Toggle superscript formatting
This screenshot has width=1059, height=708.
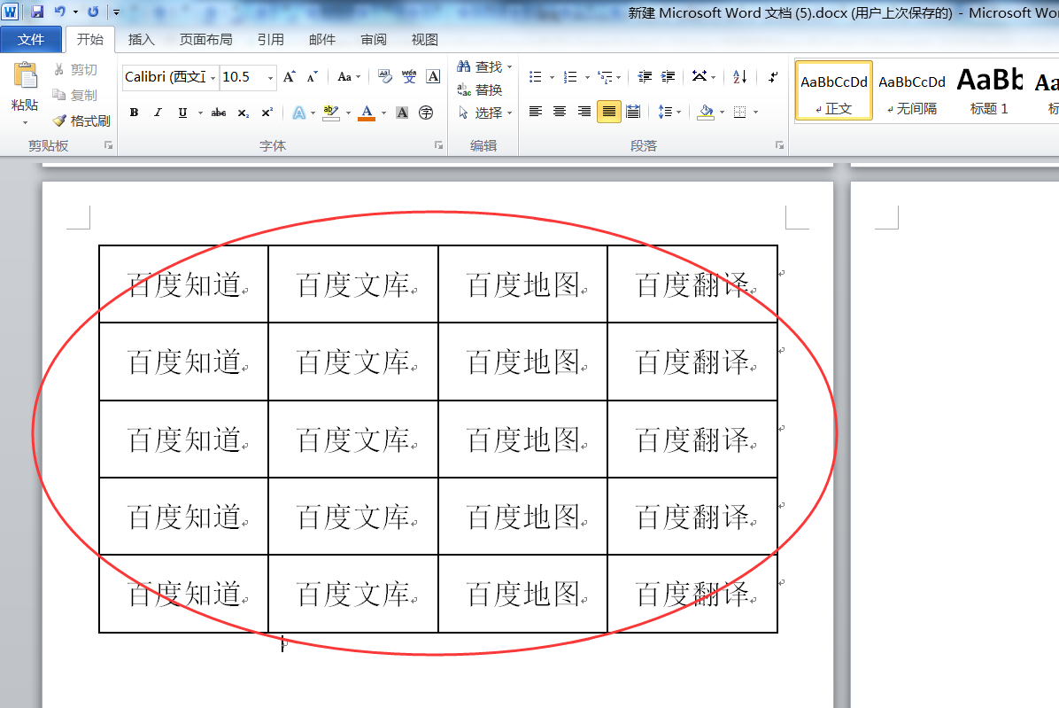[x=267, y=113]
